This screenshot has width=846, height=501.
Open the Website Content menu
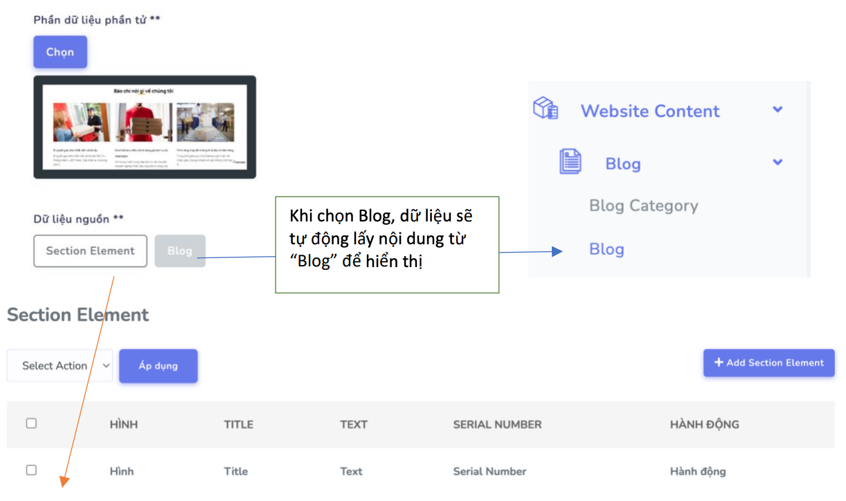tap(649, 111)
